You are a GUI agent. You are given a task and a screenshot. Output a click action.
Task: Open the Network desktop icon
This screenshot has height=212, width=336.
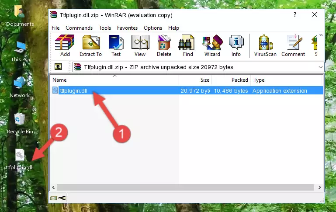(20, 87)
